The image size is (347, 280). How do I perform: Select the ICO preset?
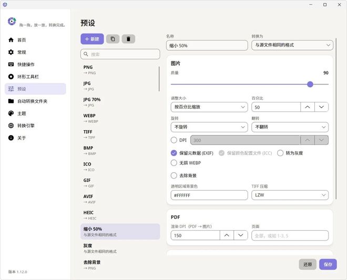[119, 167]
